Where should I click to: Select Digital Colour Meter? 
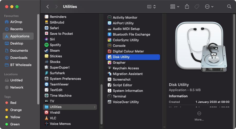133,51
